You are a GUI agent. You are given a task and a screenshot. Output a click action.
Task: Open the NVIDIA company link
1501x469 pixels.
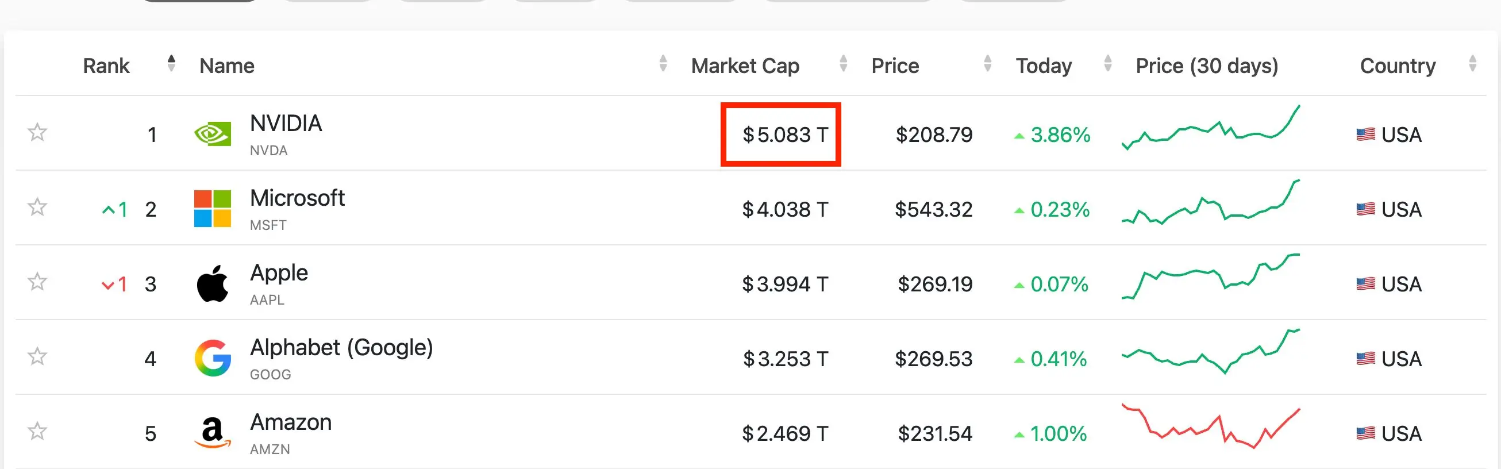[x=286, y=124]
